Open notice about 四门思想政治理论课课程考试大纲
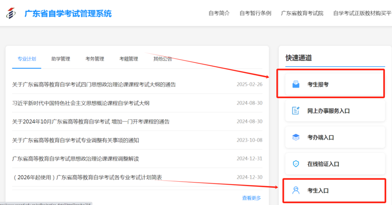The image size is (392, 205). click(94, 84)
